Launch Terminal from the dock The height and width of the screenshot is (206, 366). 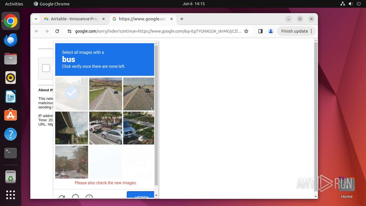tap(11, 153)
